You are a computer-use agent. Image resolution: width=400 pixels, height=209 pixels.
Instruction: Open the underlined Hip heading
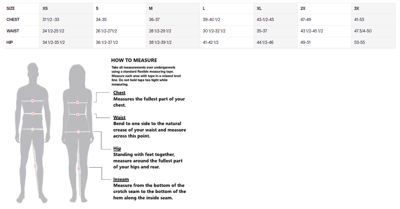tap(117, 148)
